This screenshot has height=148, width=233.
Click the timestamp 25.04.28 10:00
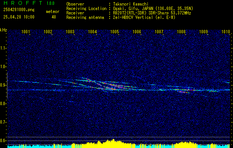[x=19, y=17]
